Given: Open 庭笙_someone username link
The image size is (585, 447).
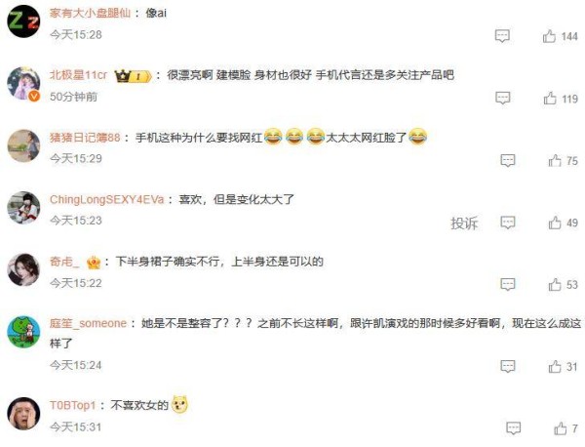Looking at the screenshot, I should point(88,323).
